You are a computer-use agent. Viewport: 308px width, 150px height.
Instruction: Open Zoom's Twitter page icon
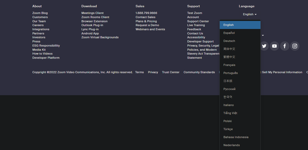coord(264,46)
